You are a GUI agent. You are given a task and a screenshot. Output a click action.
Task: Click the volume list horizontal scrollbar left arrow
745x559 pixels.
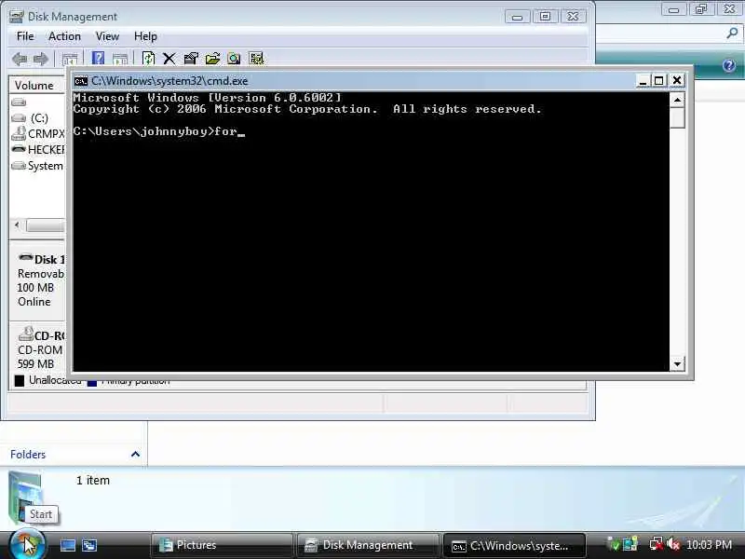17,225
